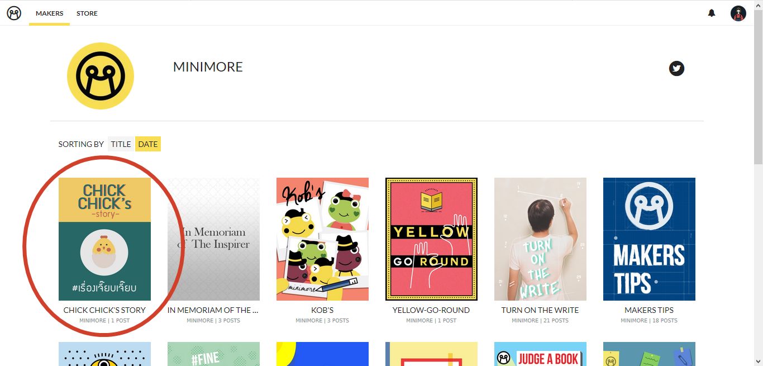Sort the list by TITLE
This screenshot has height=366, width=763.
tap(121, 144)
